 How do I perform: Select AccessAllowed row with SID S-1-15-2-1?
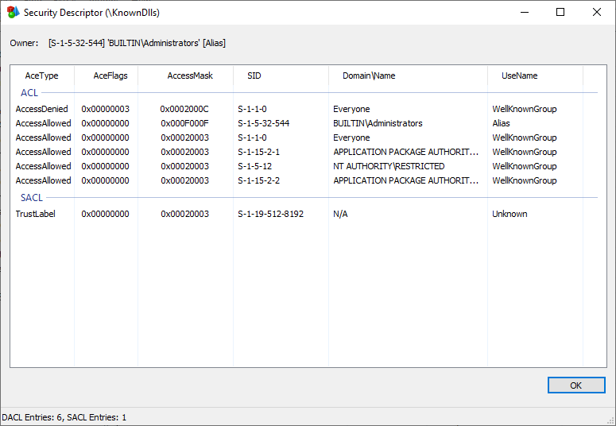tap(308, 152)
